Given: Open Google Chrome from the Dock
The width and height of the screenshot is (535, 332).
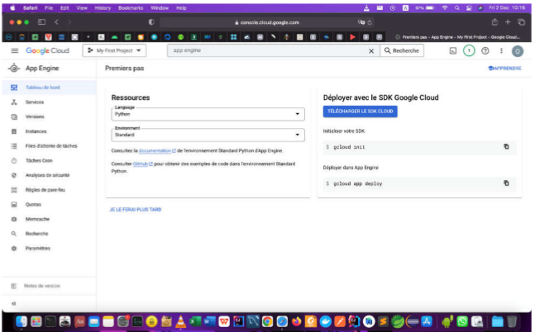Looking at the screenshot, I should 268,321.
